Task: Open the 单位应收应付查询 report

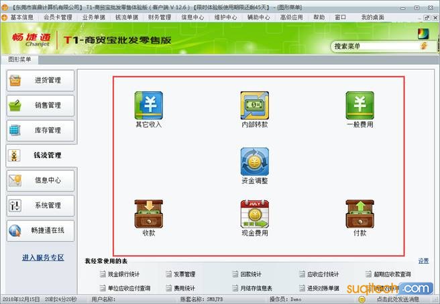Action: coord(129,288)
